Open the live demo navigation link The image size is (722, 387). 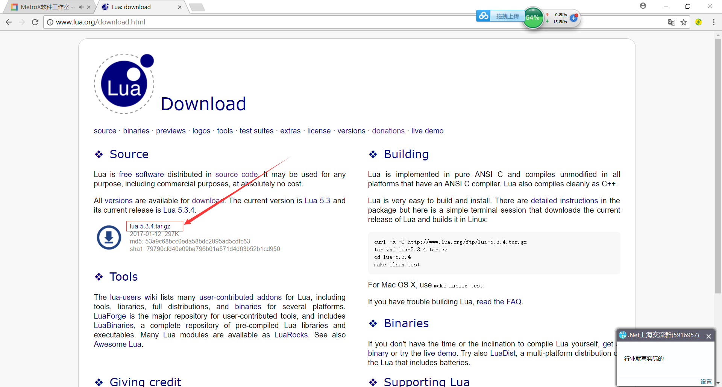[427, 131]
